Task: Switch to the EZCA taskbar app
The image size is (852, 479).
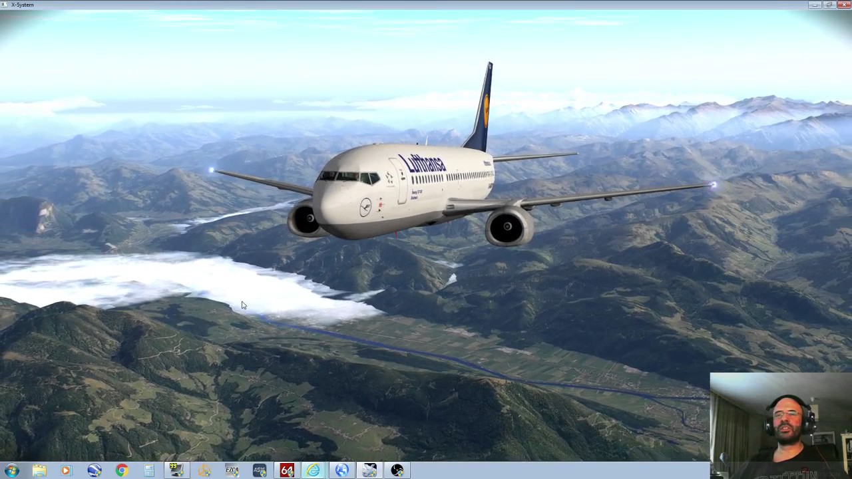Action: click(232, 470)
